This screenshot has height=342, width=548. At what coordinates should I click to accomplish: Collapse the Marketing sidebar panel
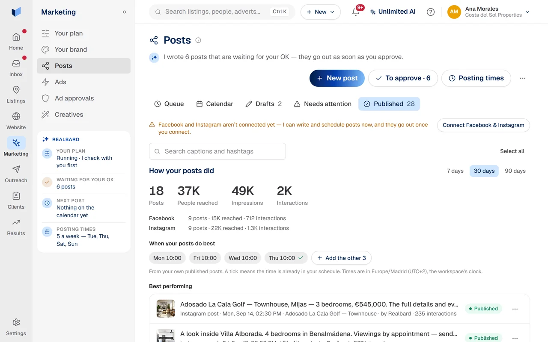125,12
